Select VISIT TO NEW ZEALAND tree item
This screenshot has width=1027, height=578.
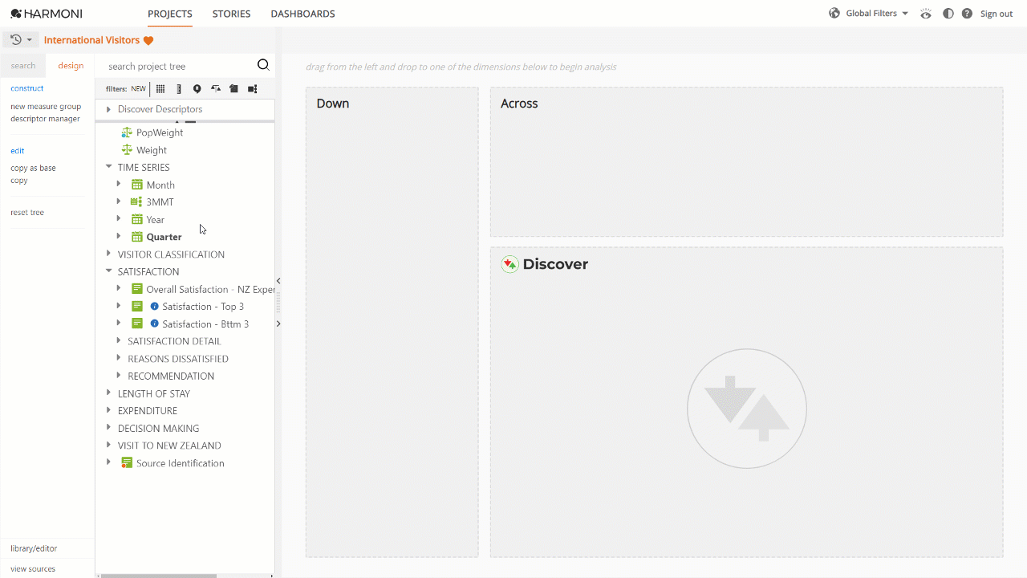[169, 446]
